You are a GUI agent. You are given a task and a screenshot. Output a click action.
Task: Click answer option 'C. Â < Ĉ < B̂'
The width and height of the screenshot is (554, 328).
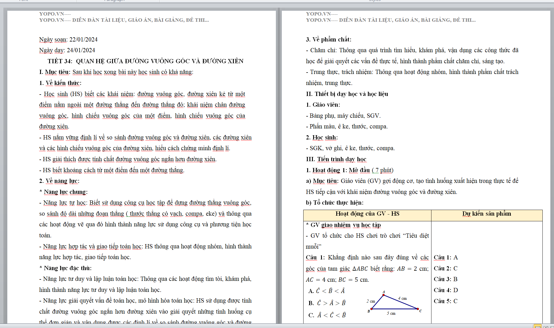327,315
